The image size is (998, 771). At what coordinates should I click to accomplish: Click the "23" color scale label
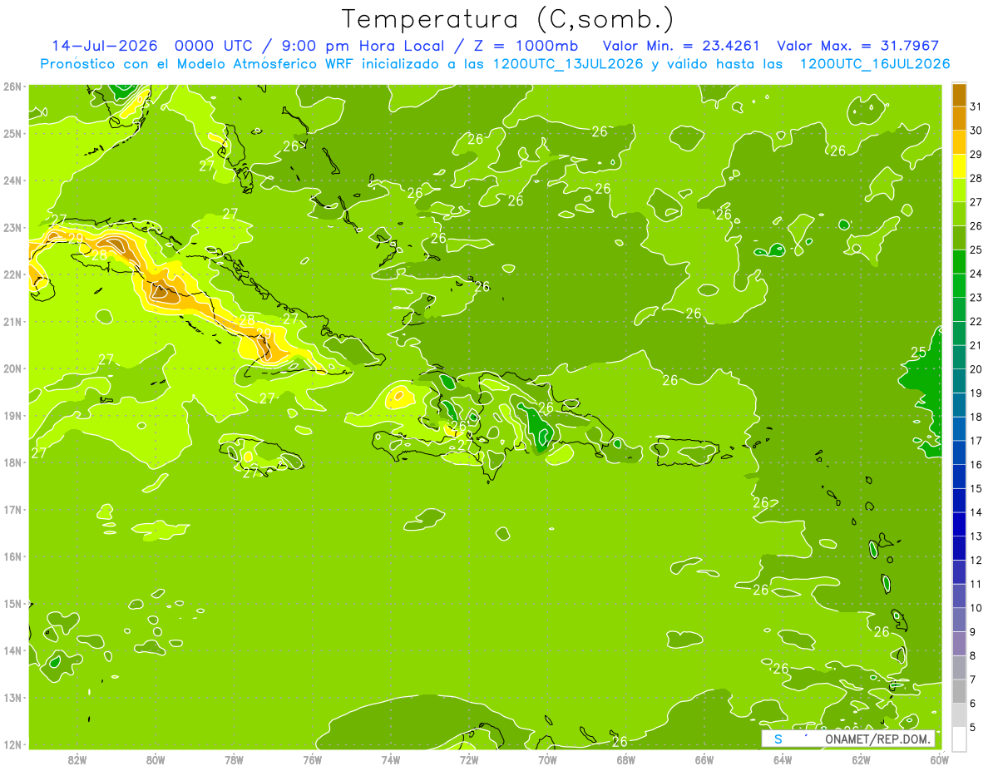pyautogui.click(x=976, y=298)
